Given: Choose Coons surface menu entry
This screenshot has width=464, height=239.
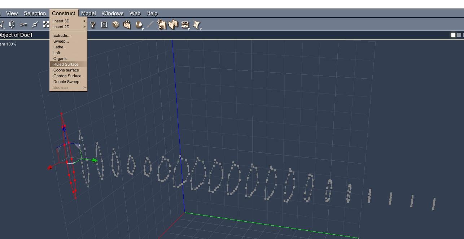Looking at the screenshot, I should click(x=68, y=70).
